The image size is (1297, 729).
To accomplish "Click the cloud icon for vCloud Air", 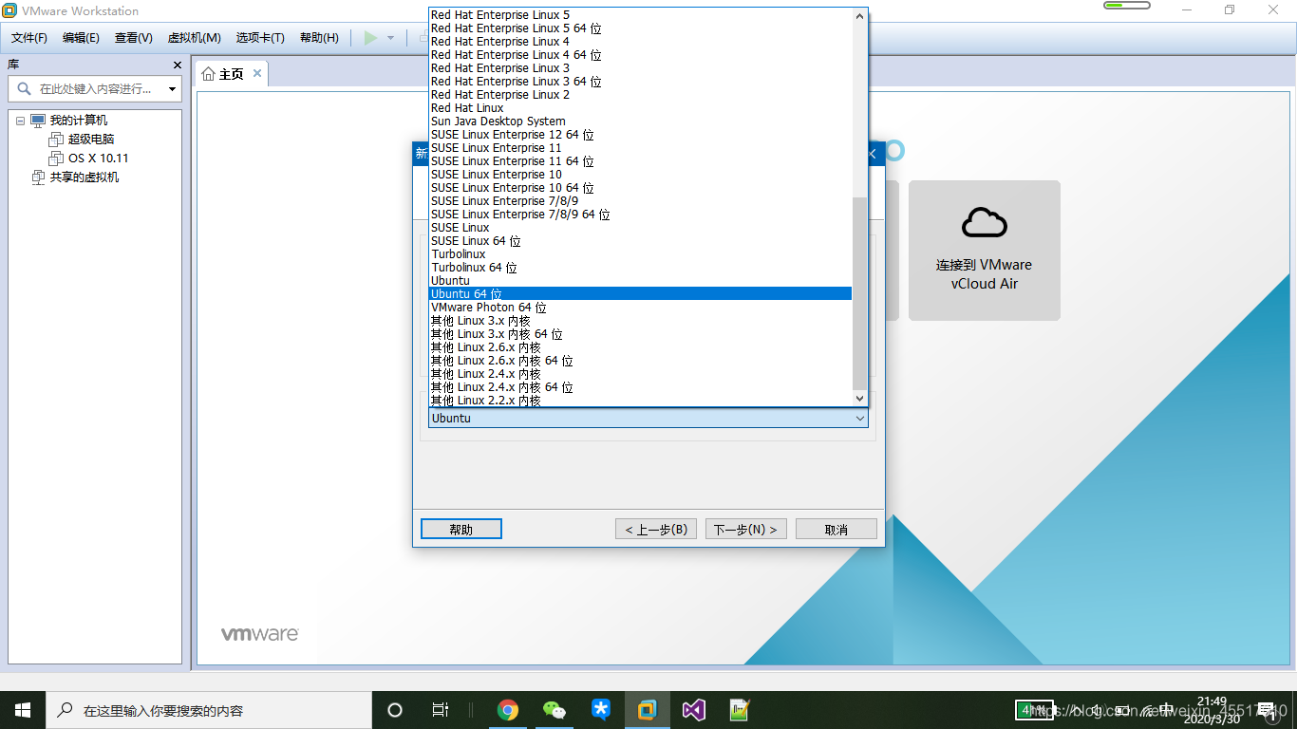I will point(984,223).
